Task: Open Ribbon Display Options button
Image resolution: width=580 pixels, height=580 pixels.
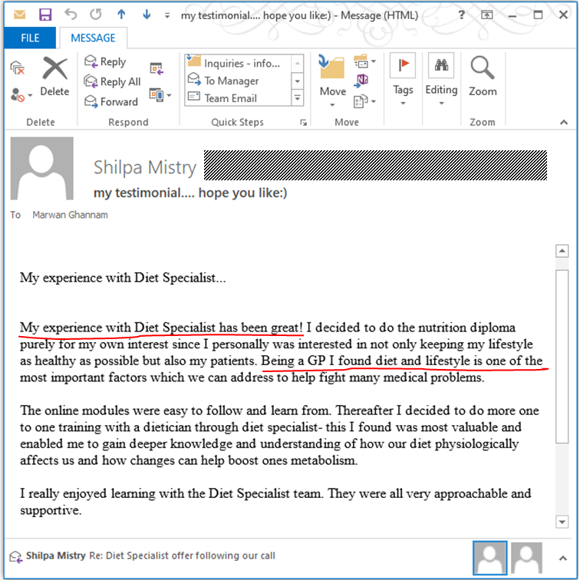Action: (486, 15)
